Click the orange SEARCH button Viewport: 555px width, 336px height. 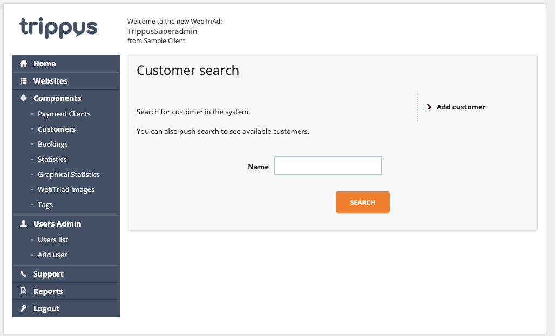point(362,202)
